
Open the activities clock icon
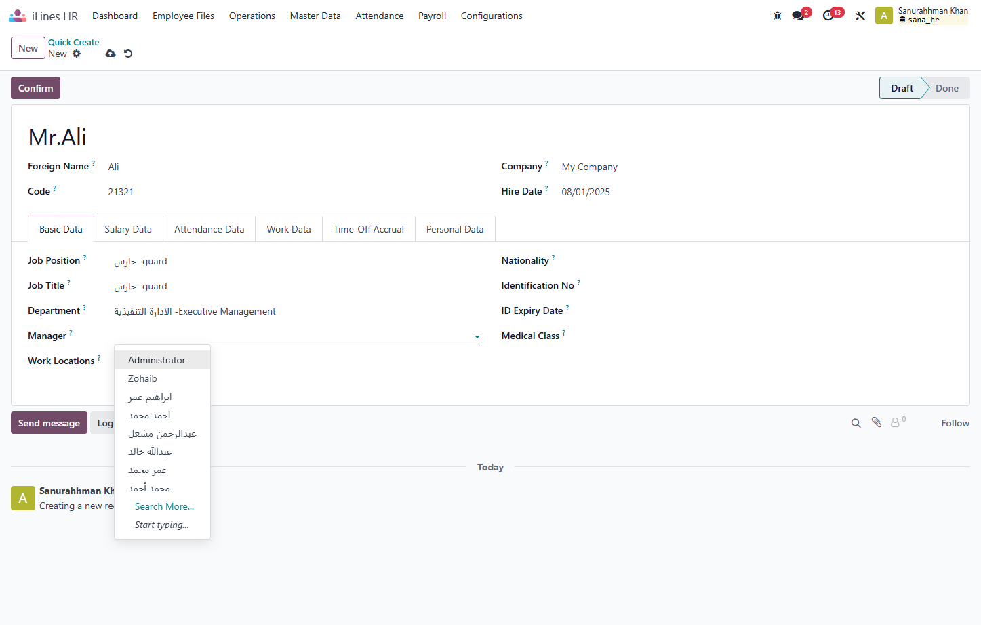(x=828, y=16)
